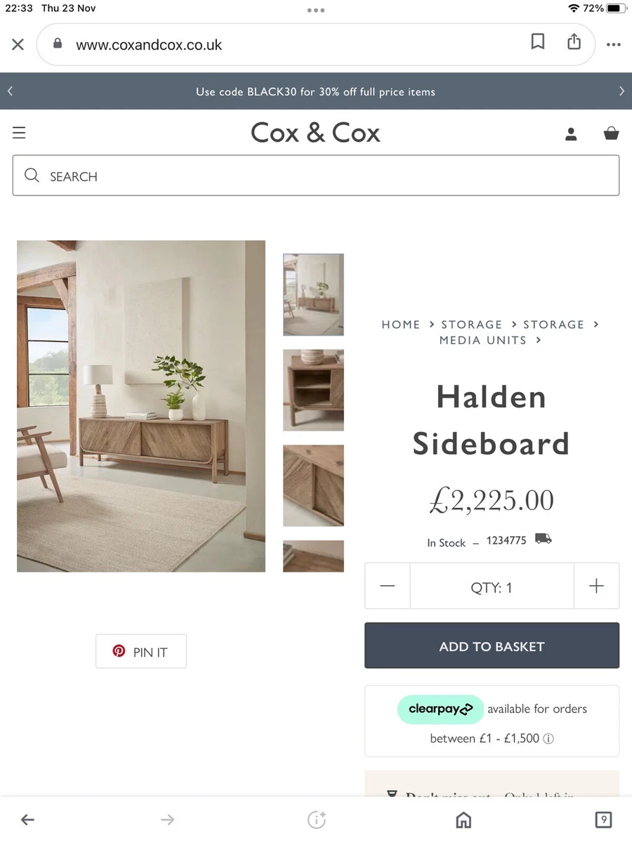The image size is (632, 843).
Task: Select the open cabinet thumbnail image
Action: coord(313,390)
